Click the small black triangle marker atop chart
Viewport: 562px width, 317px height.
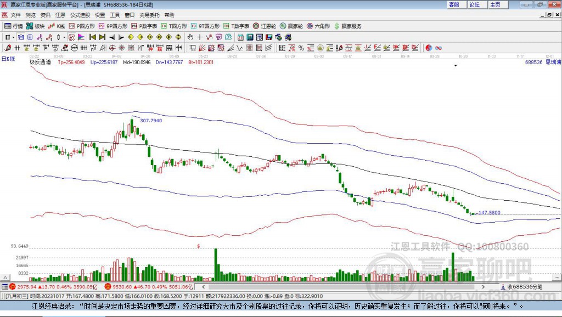point(456,66)
